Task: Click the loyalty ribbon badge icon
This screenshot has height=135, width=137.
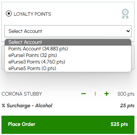Action: point(125,14)
